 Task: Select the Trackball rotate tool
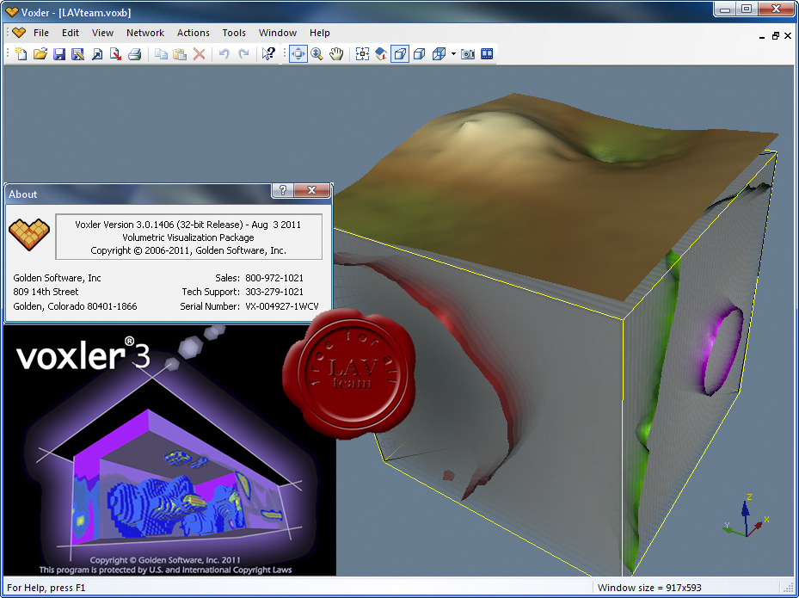(x=298, y=53)
